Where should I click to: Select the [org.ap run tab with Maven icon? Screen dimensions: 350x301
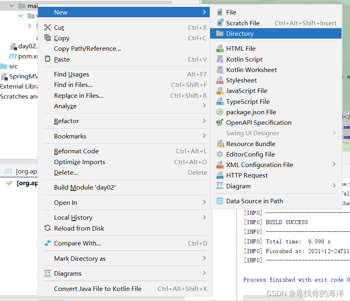(x=21, y=171)
